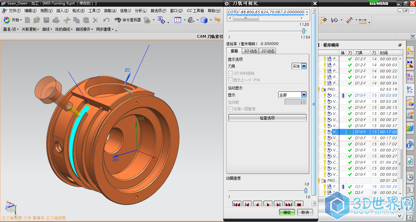Expand the 开始 Start dropdown

click(x=13, y=20)
